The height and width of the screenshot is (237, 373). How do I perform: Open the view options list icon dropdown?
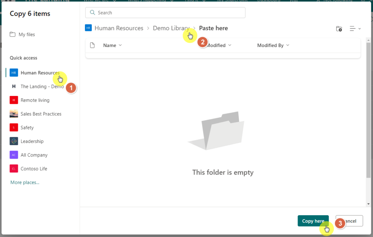coord(355,28)
